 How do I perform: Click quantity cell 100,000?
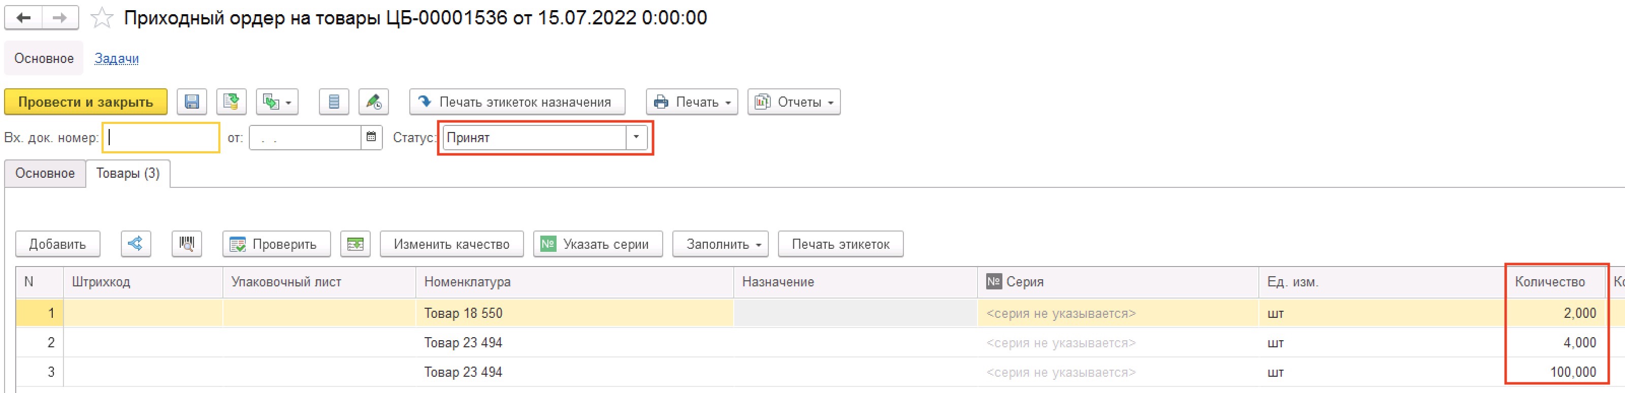[x=1555, y=372]
